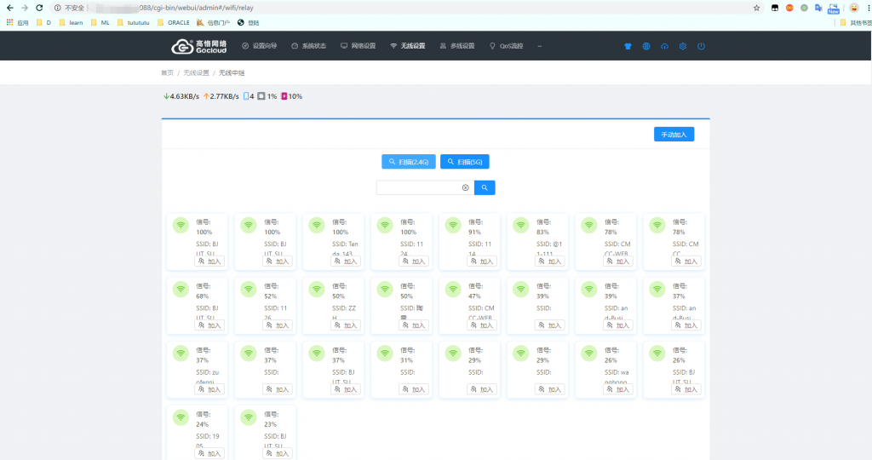The height and width of the screenshot is (460, 872).
Task: Join the network with 91% signal
Action: coord(482,261)
